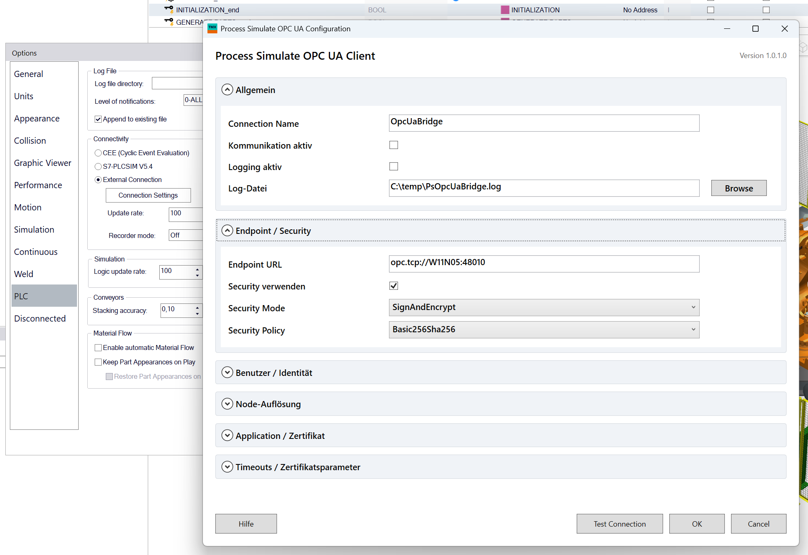Open the General options tab
The image size is (808, 555).
pyautogui.click(x=44, y=74)
